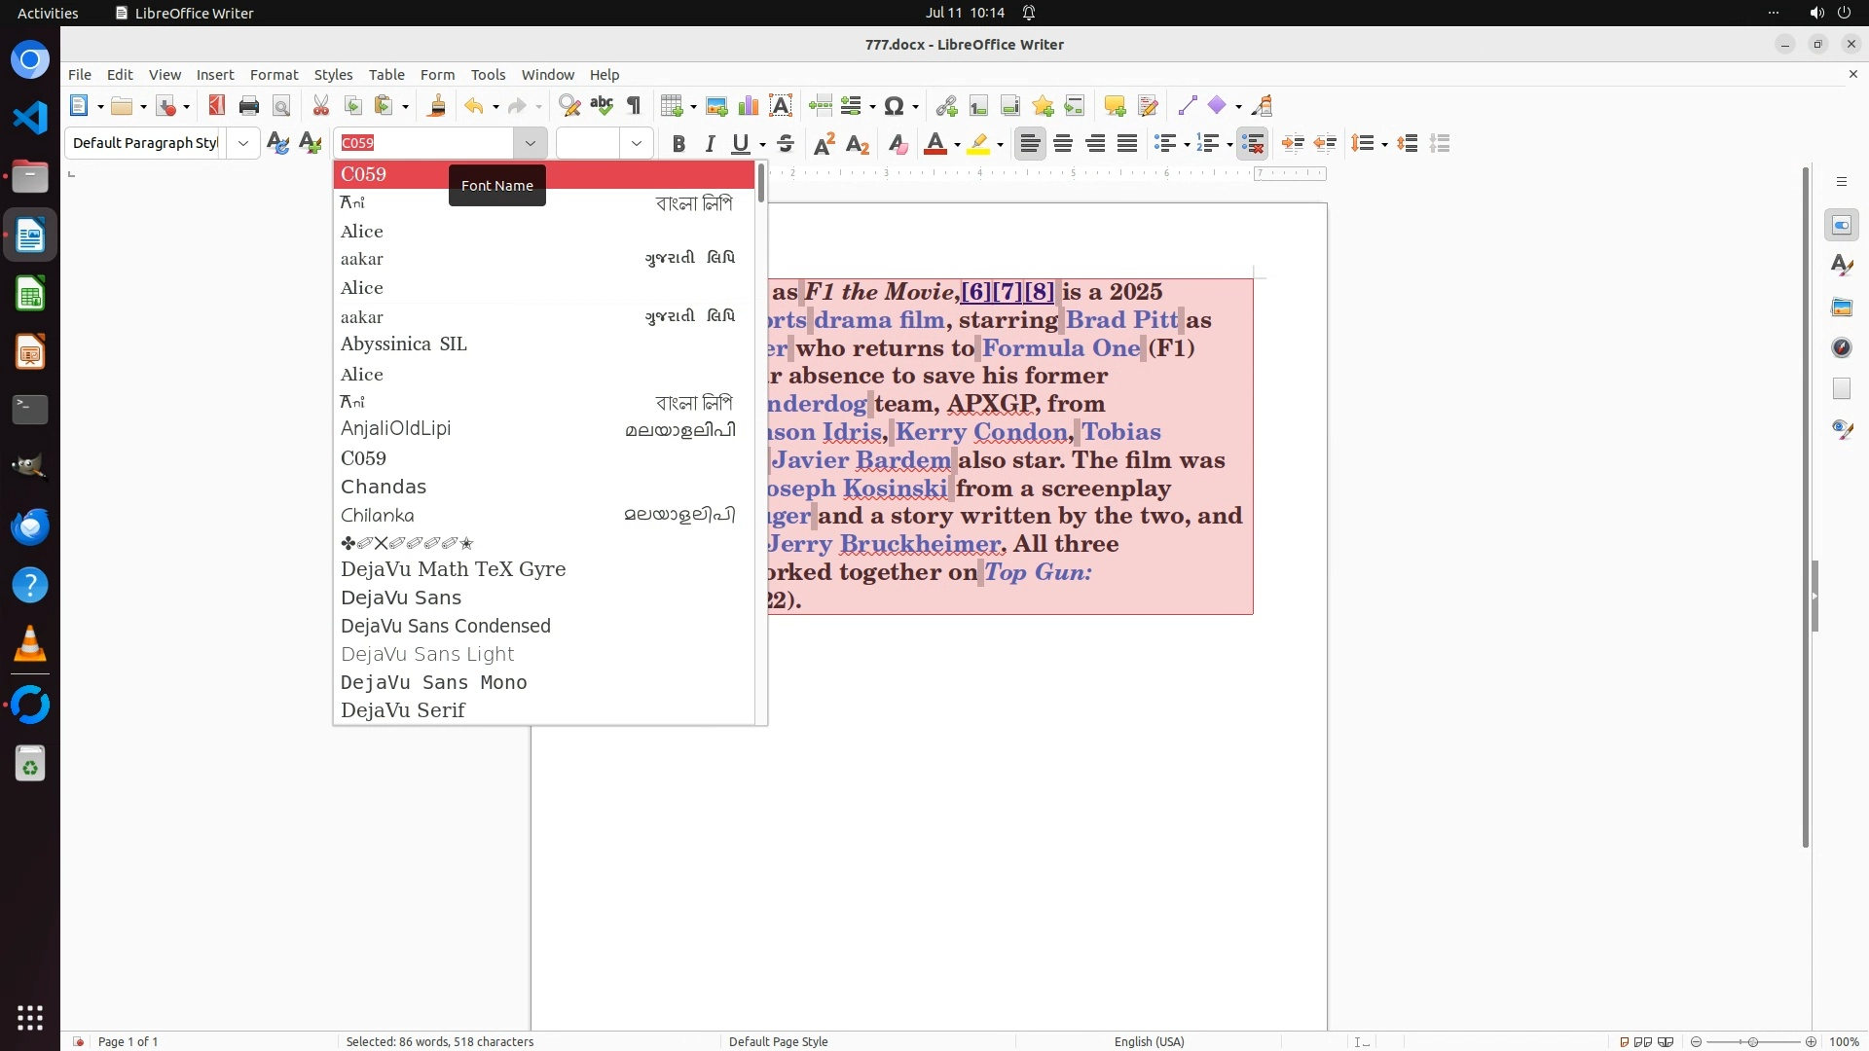Click the Insert Chart icon
Viewport: 1869px width, 1051px height.
pyautogui.click(x=748, y=106)
